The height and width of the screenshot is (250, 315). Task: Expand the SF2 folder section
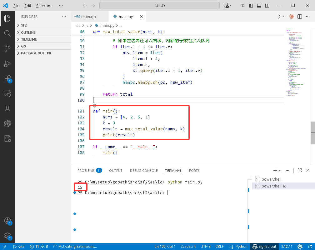pos(43,25)
